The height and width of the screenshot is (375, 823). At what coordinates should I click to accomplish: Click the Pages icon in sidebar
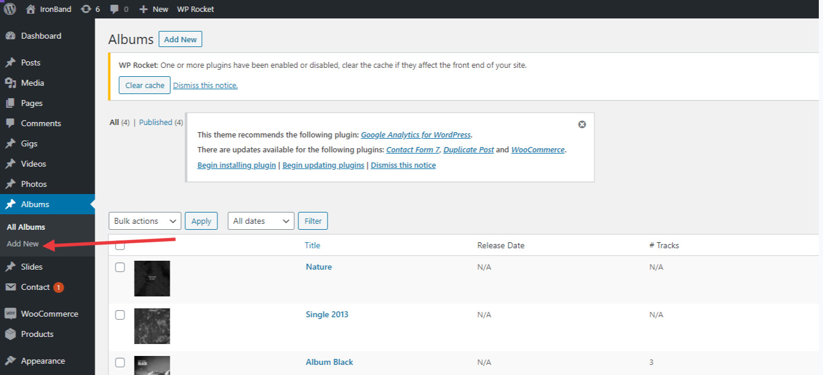(10, 103)
